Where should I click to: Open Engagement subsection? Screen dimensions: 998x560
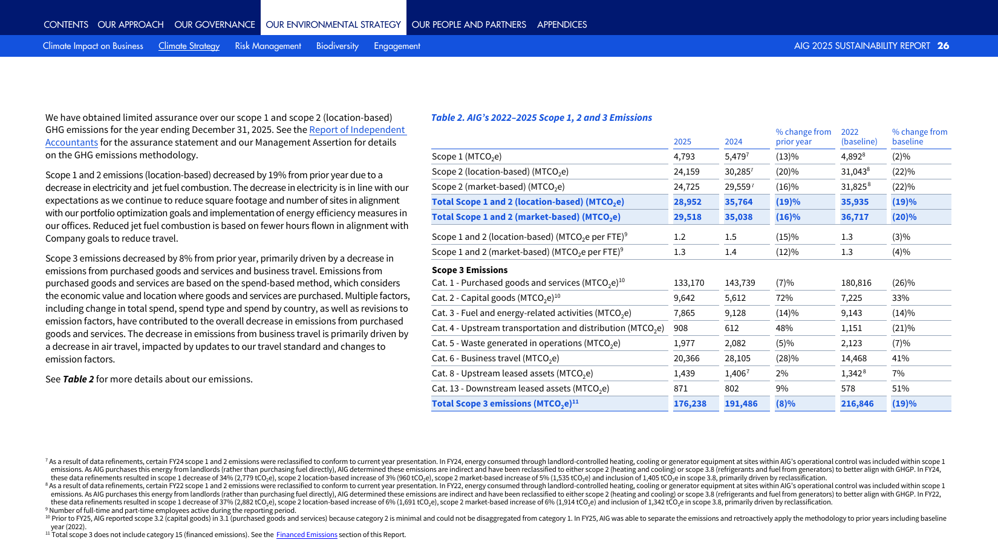397,46
